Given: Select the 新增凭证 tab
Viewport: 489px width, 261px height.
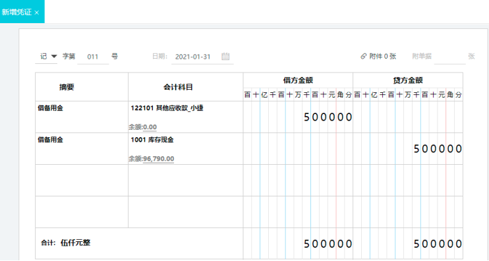Looking at the screenshot, I should tap(17, 12).
